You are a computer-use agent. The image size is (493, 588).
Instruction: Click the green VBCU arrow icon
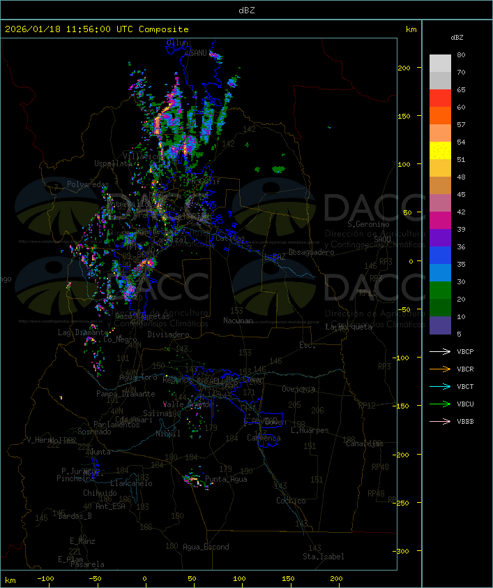(440, 404)
